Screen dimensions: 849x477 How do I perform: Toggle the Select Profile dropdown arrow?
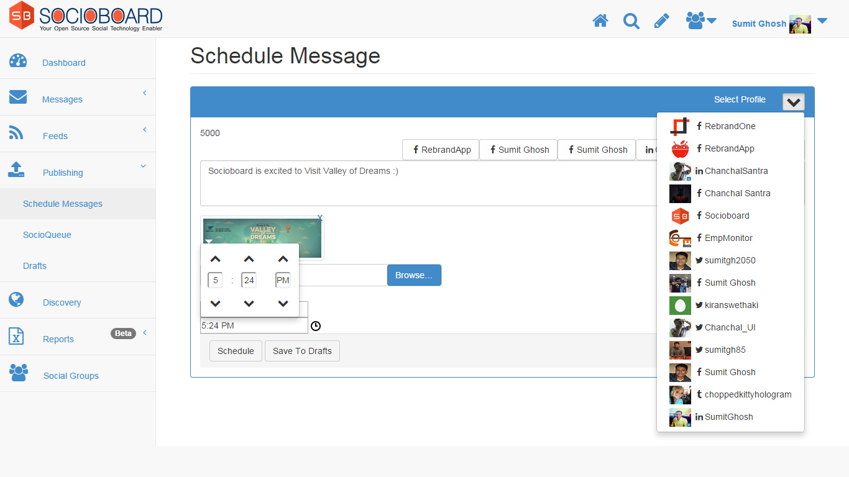point(794,102)
